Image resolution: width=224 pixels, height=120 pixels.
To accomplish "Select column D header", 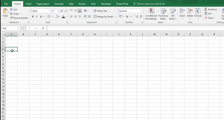I will tap(47, 34).
